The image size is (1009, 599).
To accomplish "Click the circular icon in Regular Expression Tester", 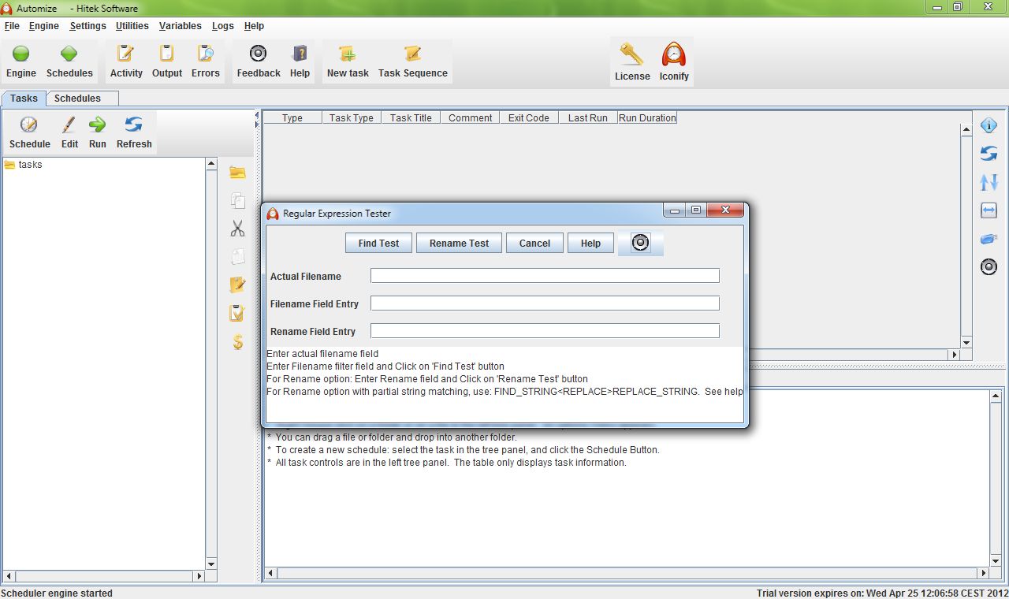I will 640,243.
